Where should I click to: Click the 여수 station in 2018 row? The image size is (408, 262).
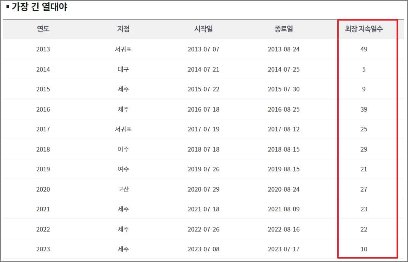(123, 149)
